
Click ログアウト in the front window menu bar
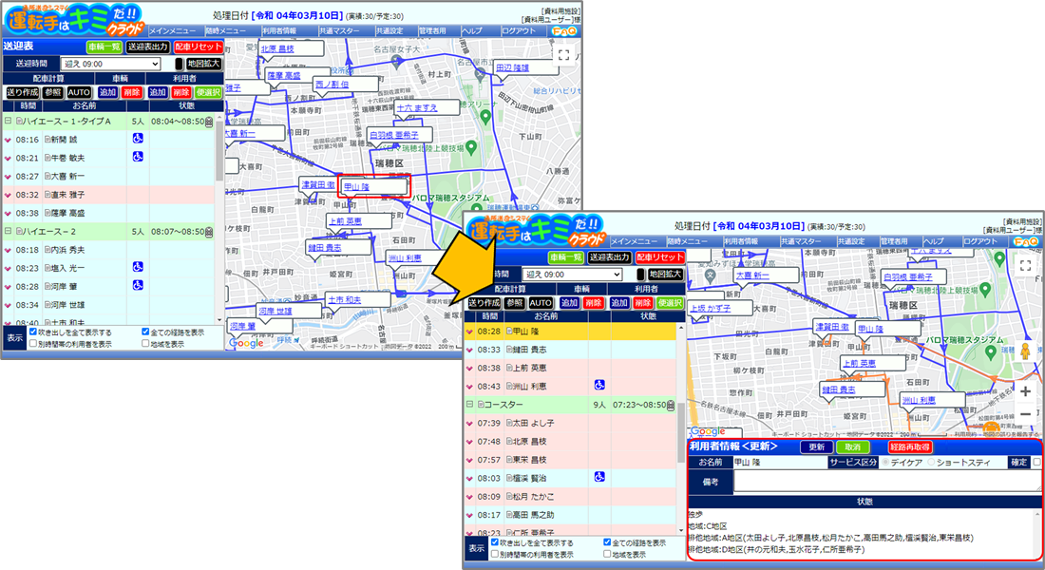click(979, 241)
